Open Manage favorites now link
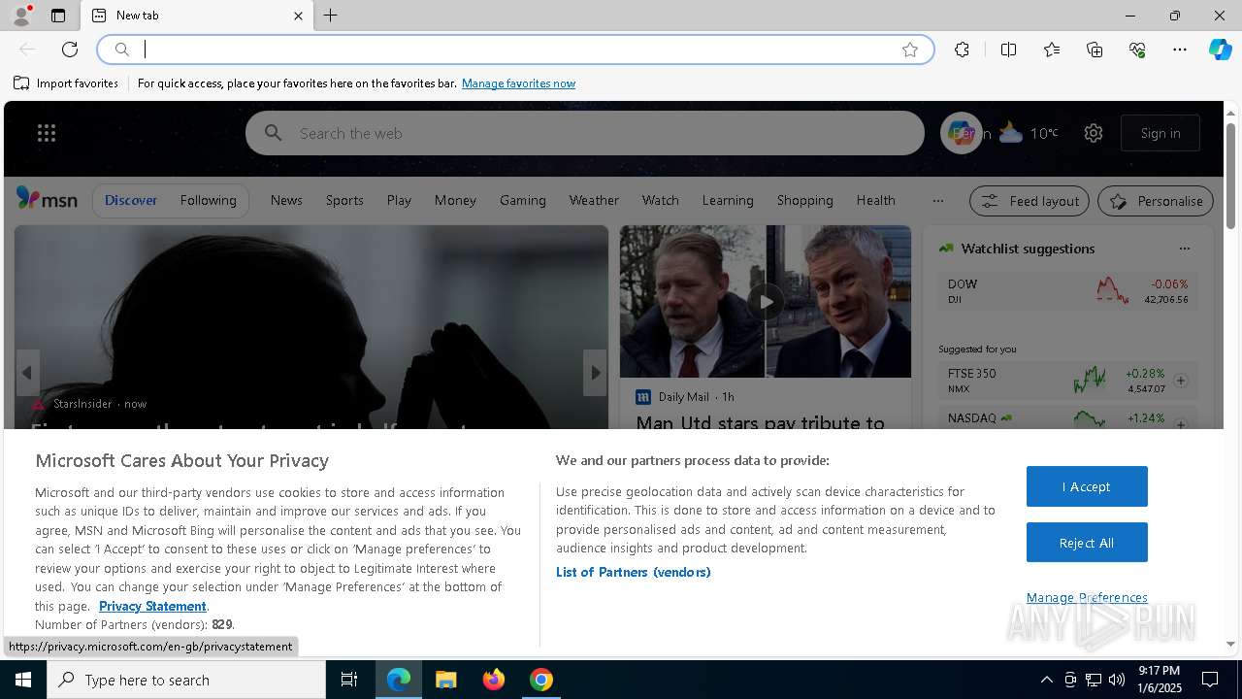This screenshot has height=699, width=1242. pos(518,83)
